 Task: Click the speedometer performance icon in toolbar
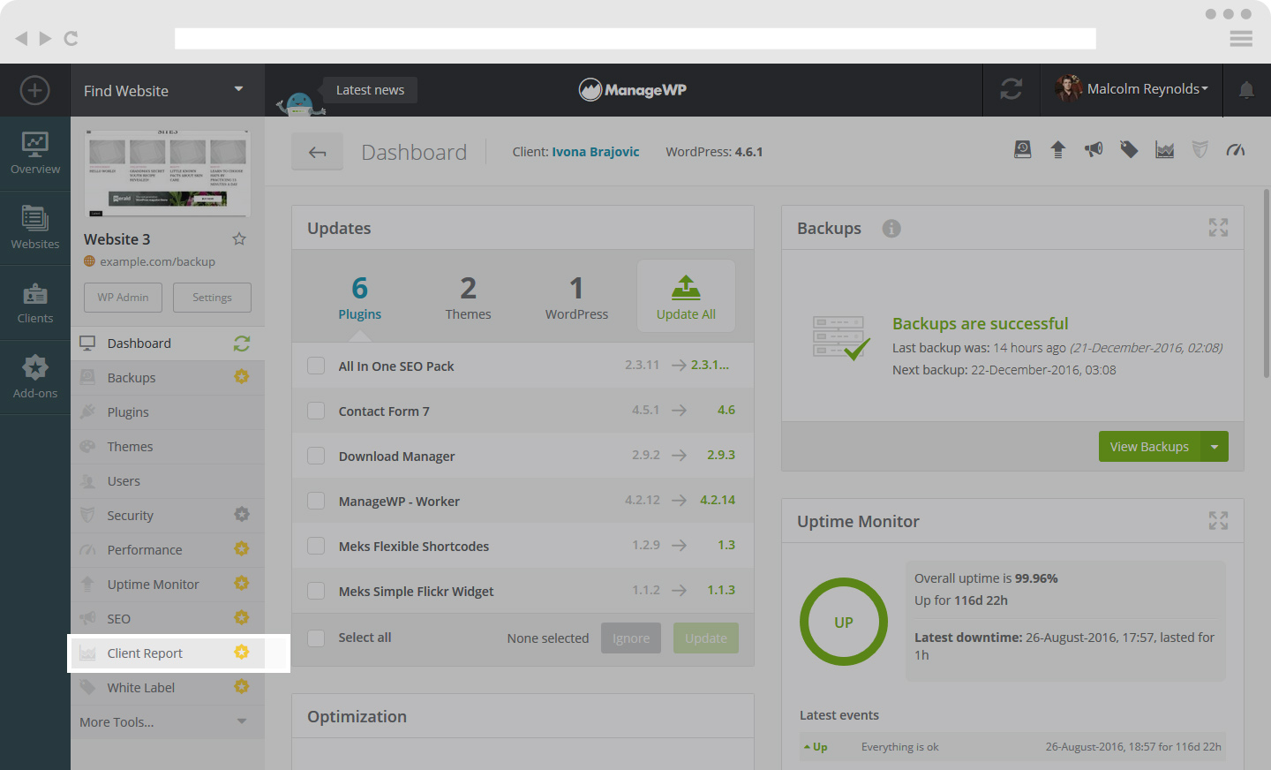tap(1236, 150)
